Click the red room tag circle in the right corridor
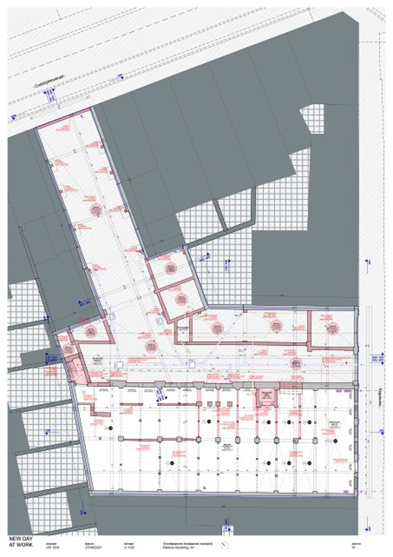 296,363
